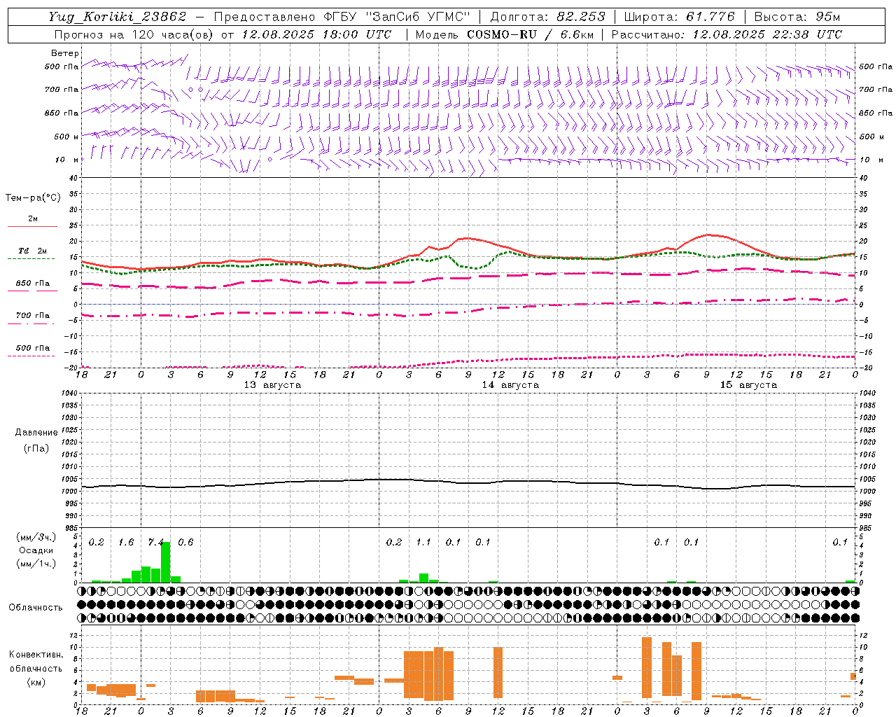Click the 'Конвективн.' convective cloud label
The height and width of the screenshot is (717, 896).
point(36,655)
